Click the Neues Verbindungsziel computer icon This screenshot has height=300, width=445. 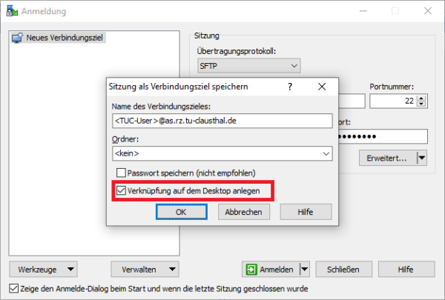[18, 38]
